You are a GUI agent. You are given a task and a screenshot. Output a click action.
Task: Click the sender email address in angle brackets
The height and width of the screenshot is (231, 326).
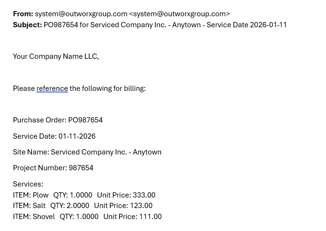179,14
